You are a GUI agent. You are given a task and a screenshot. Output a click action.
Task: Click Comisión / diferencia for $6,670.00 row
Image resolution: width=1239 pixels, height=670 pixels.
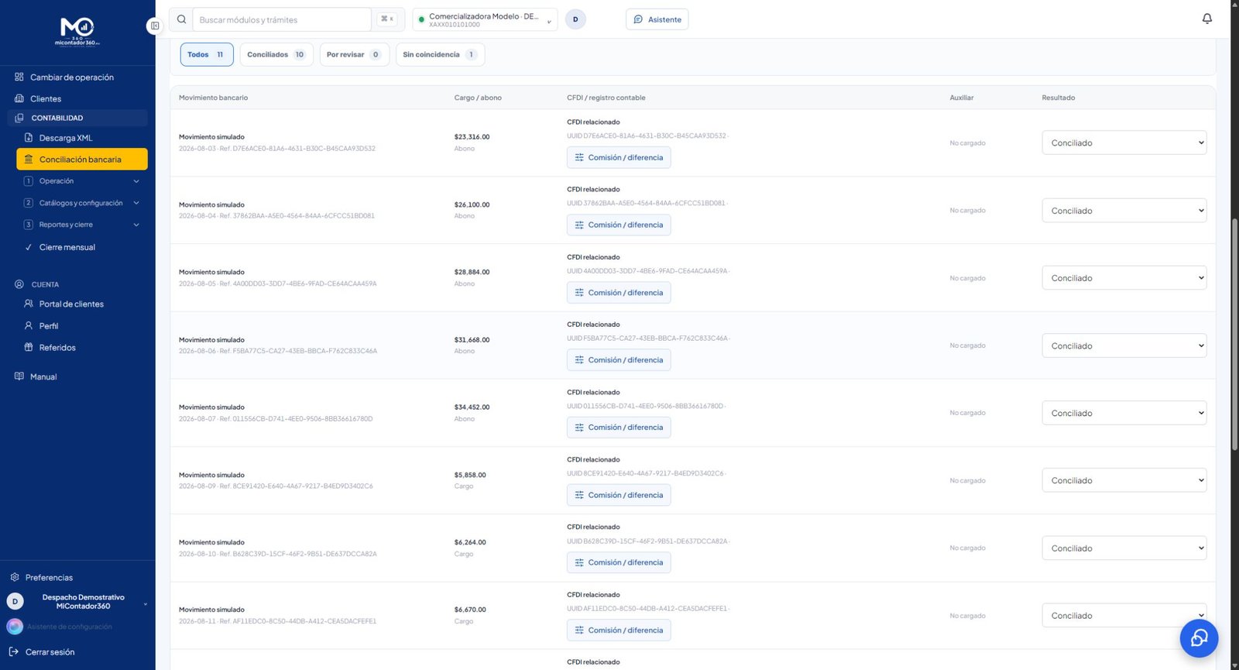pos(619,630)
